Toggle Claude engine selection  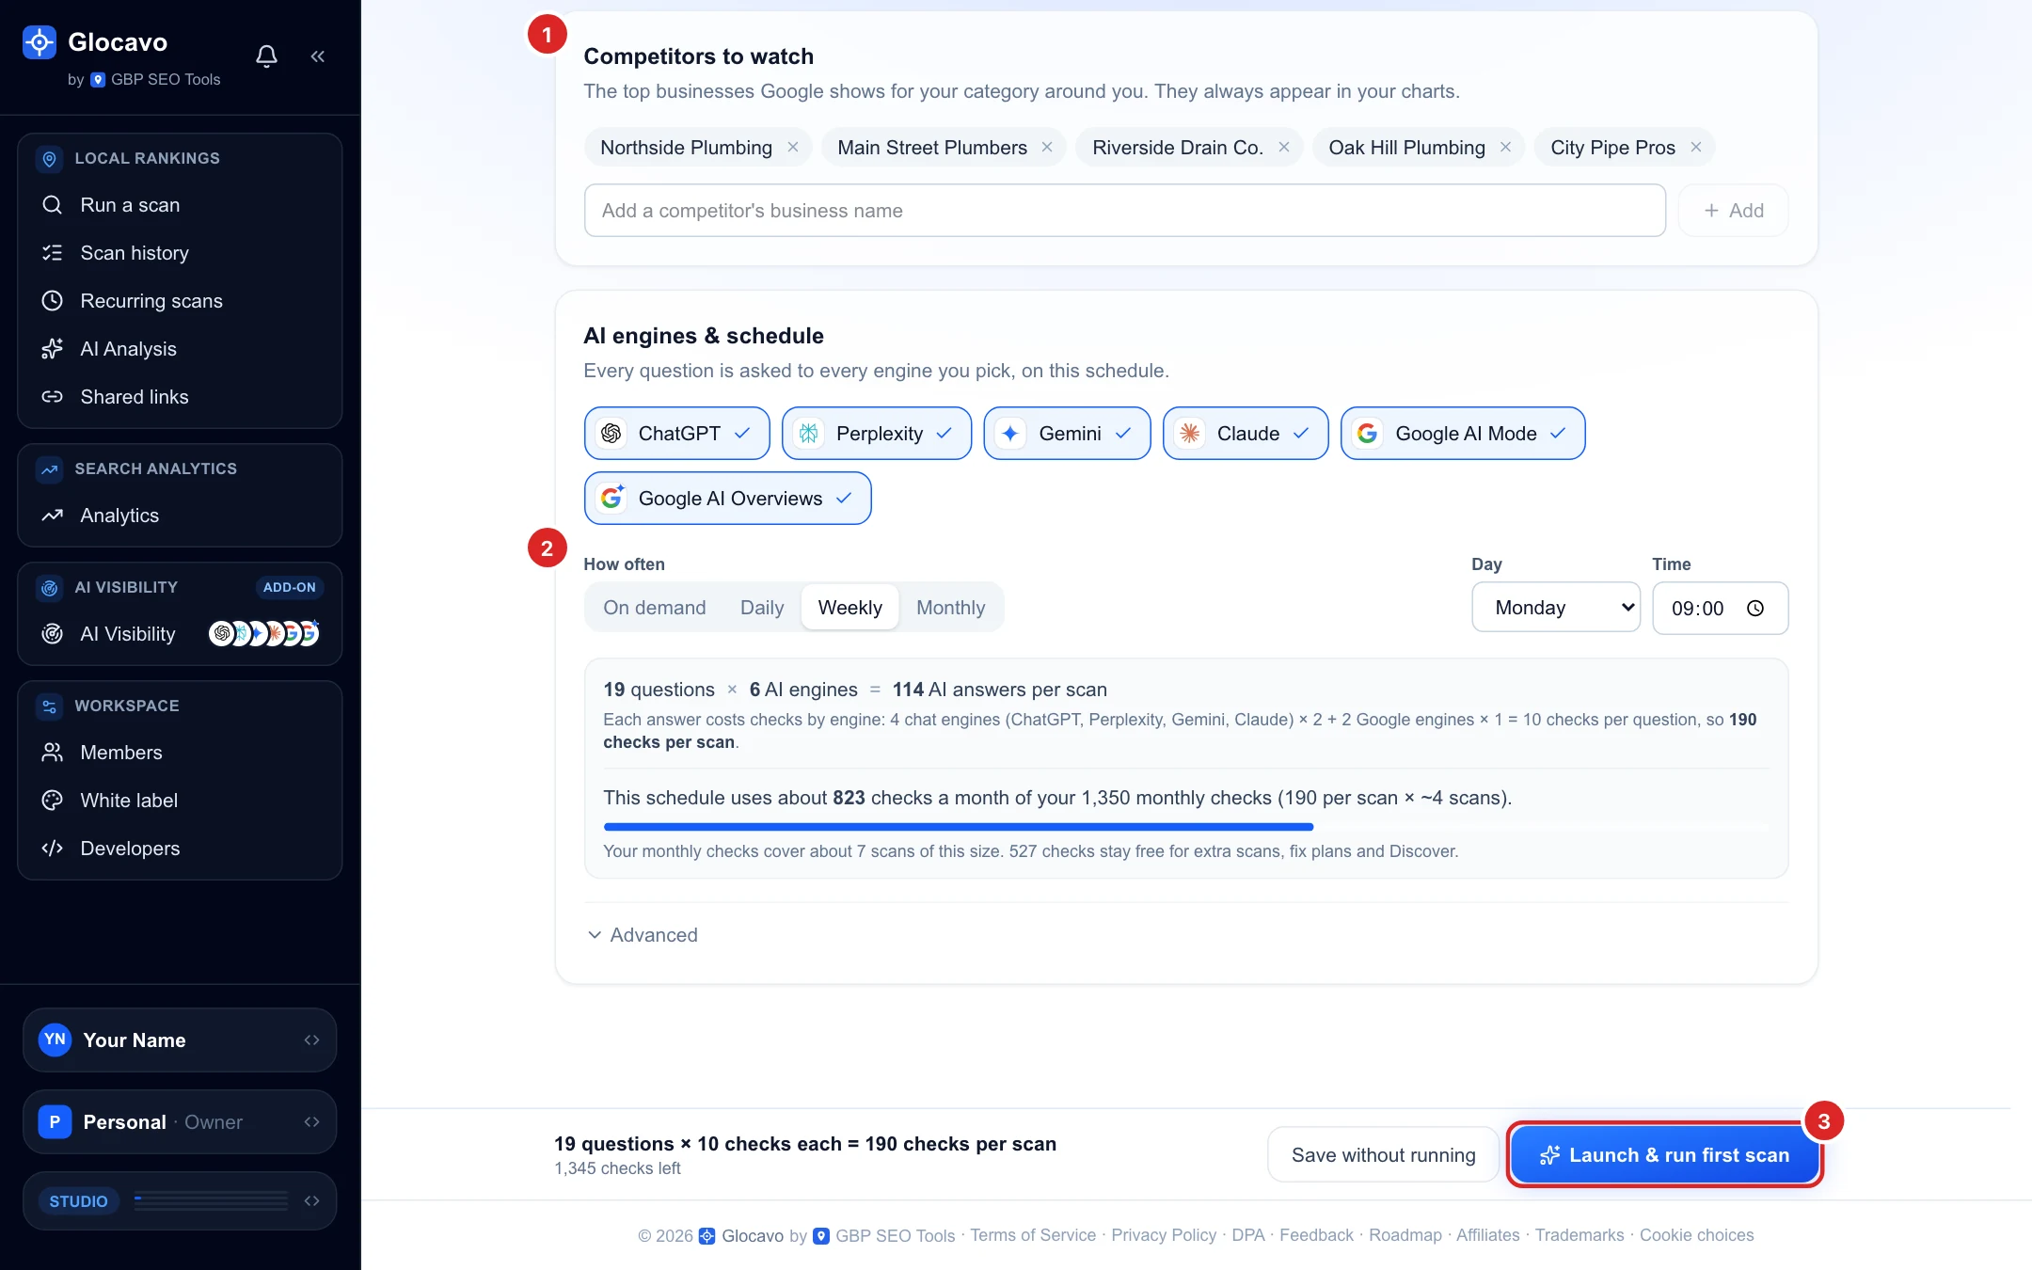1246,434
